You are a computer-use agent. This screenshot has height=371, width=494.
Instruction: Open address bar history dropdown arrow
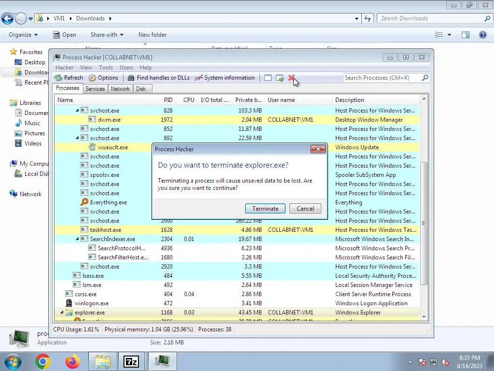(357, 19)
